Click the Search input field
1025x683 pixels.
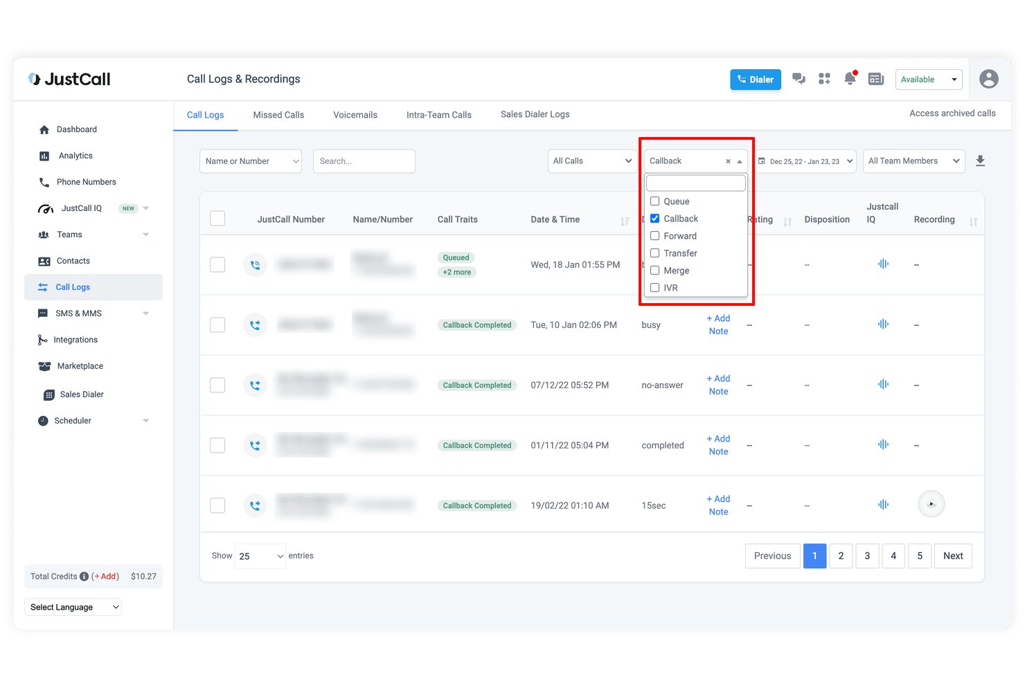tap(364, 161)
